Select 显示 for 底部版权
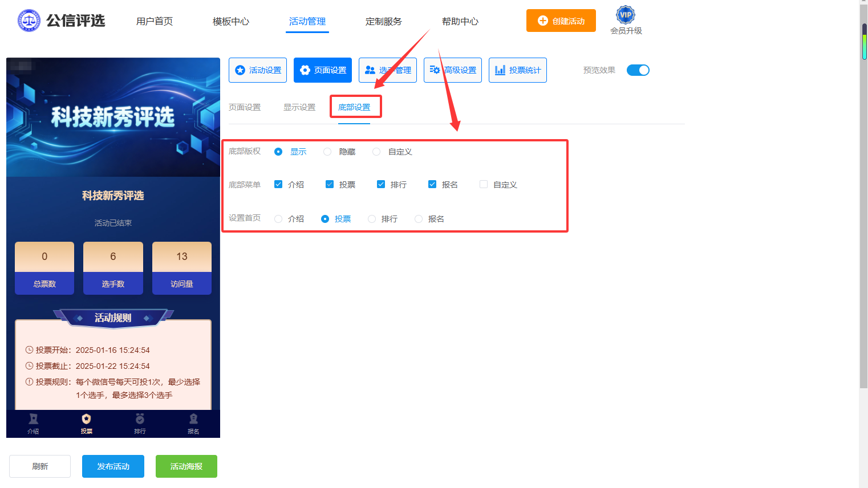 click(x=278, y=152)
